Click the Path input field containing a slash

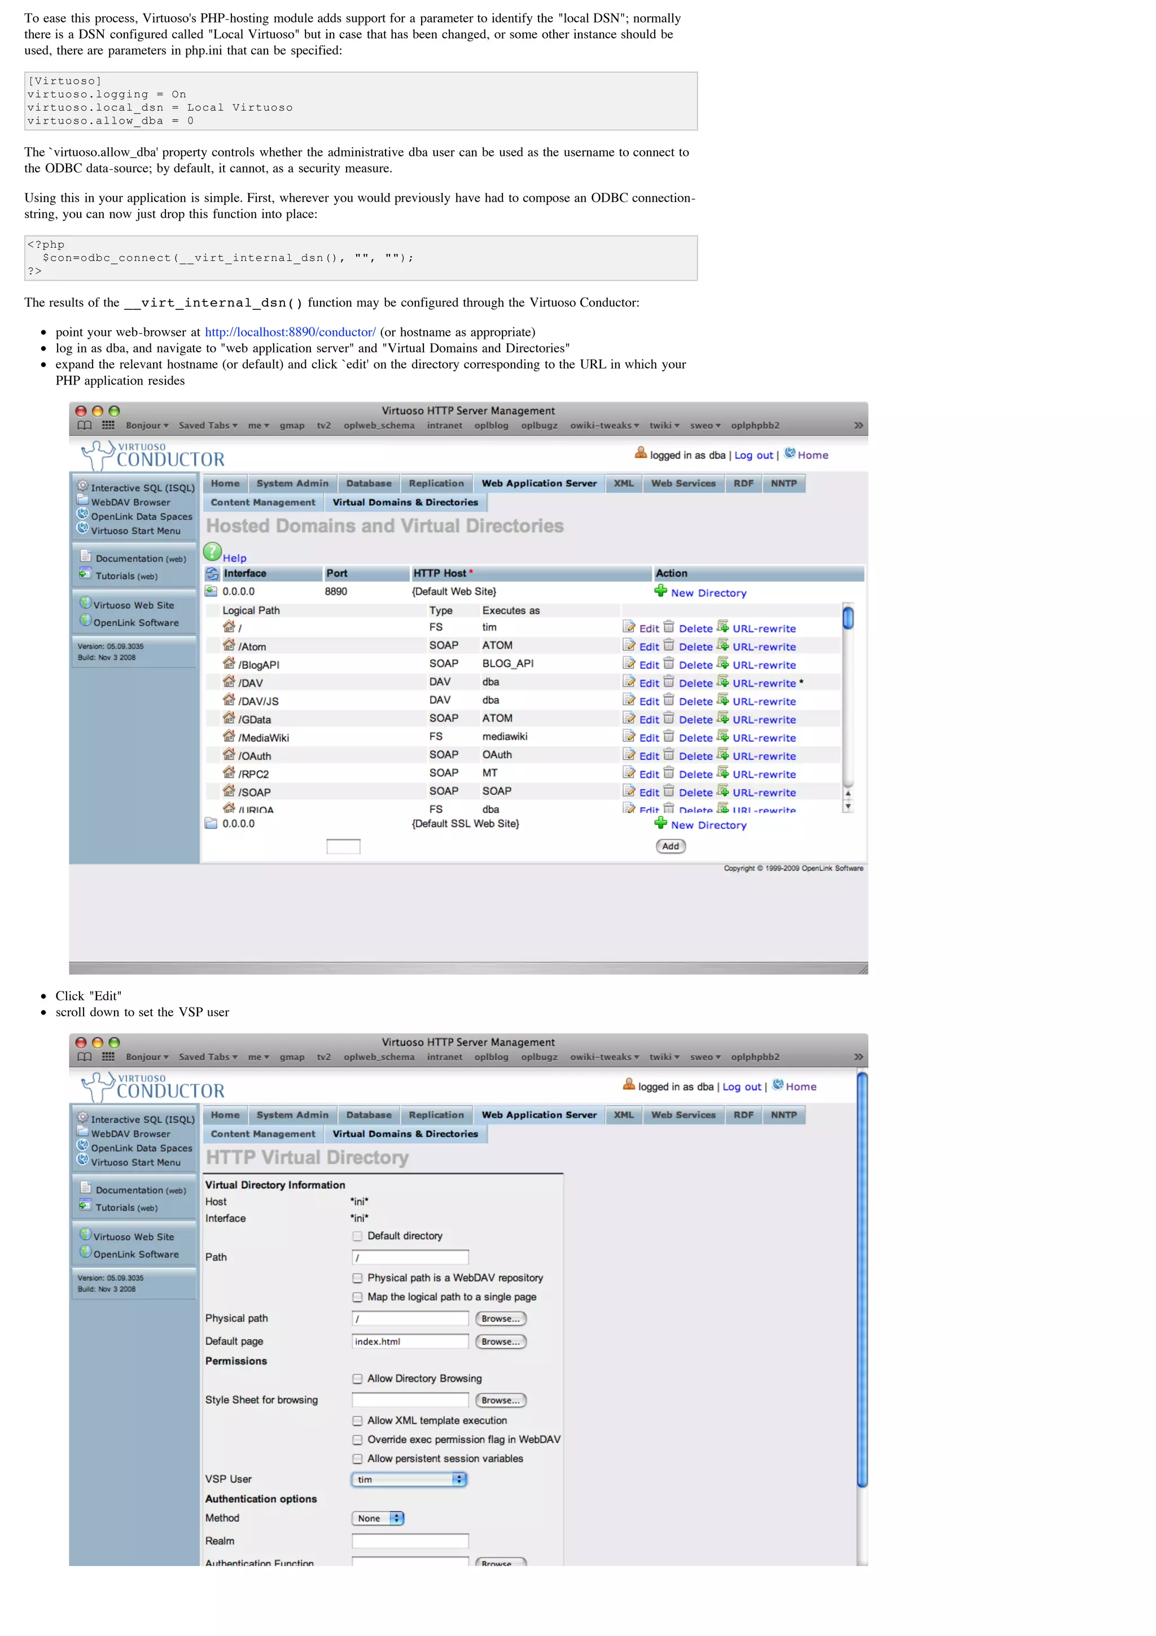pyautogui.click(x=410, y=1258)
